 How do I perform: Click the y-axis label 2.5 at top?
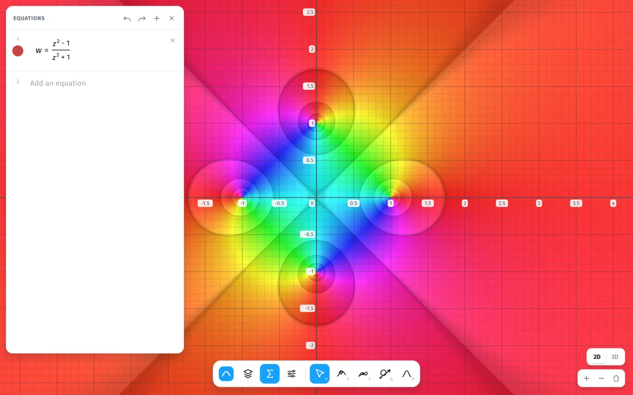(x=310, y=12)
